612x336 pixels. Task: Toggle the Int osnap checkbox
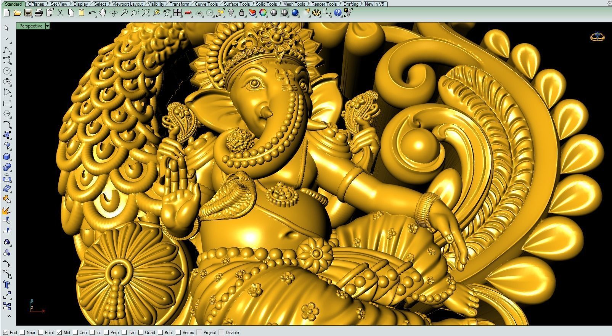92,332
